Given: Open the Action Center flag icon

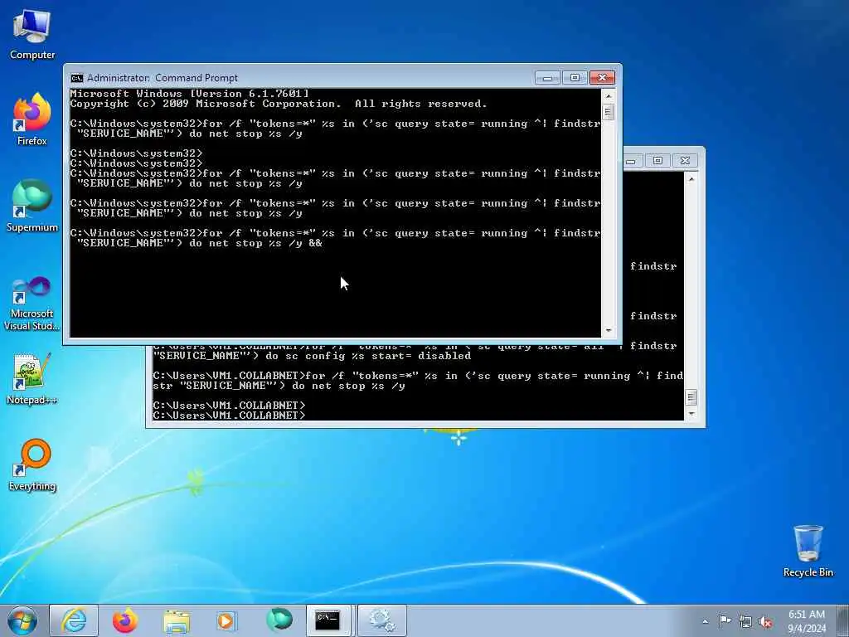Looking at the screenshot, I should point(725,620).
